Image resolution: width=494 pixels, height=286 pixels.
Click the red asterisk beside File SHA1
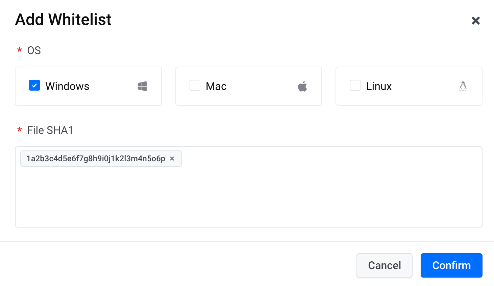tap(20, 130)
